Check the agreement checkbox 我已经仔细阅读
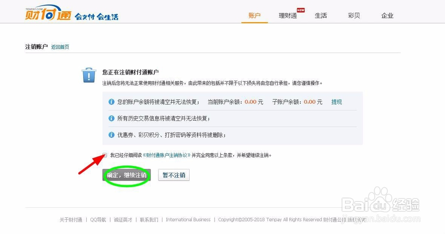The height and width of the screenshot is (234, 445). pos(105,155)
